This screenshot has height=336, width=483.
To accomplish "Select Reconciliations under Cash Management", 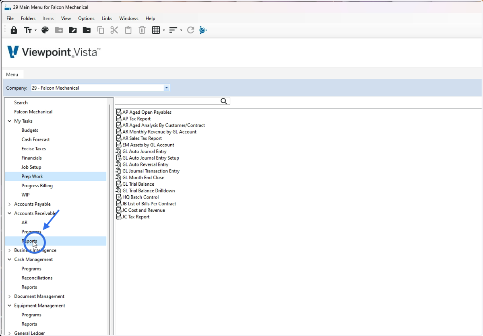I will pos(37,278).
